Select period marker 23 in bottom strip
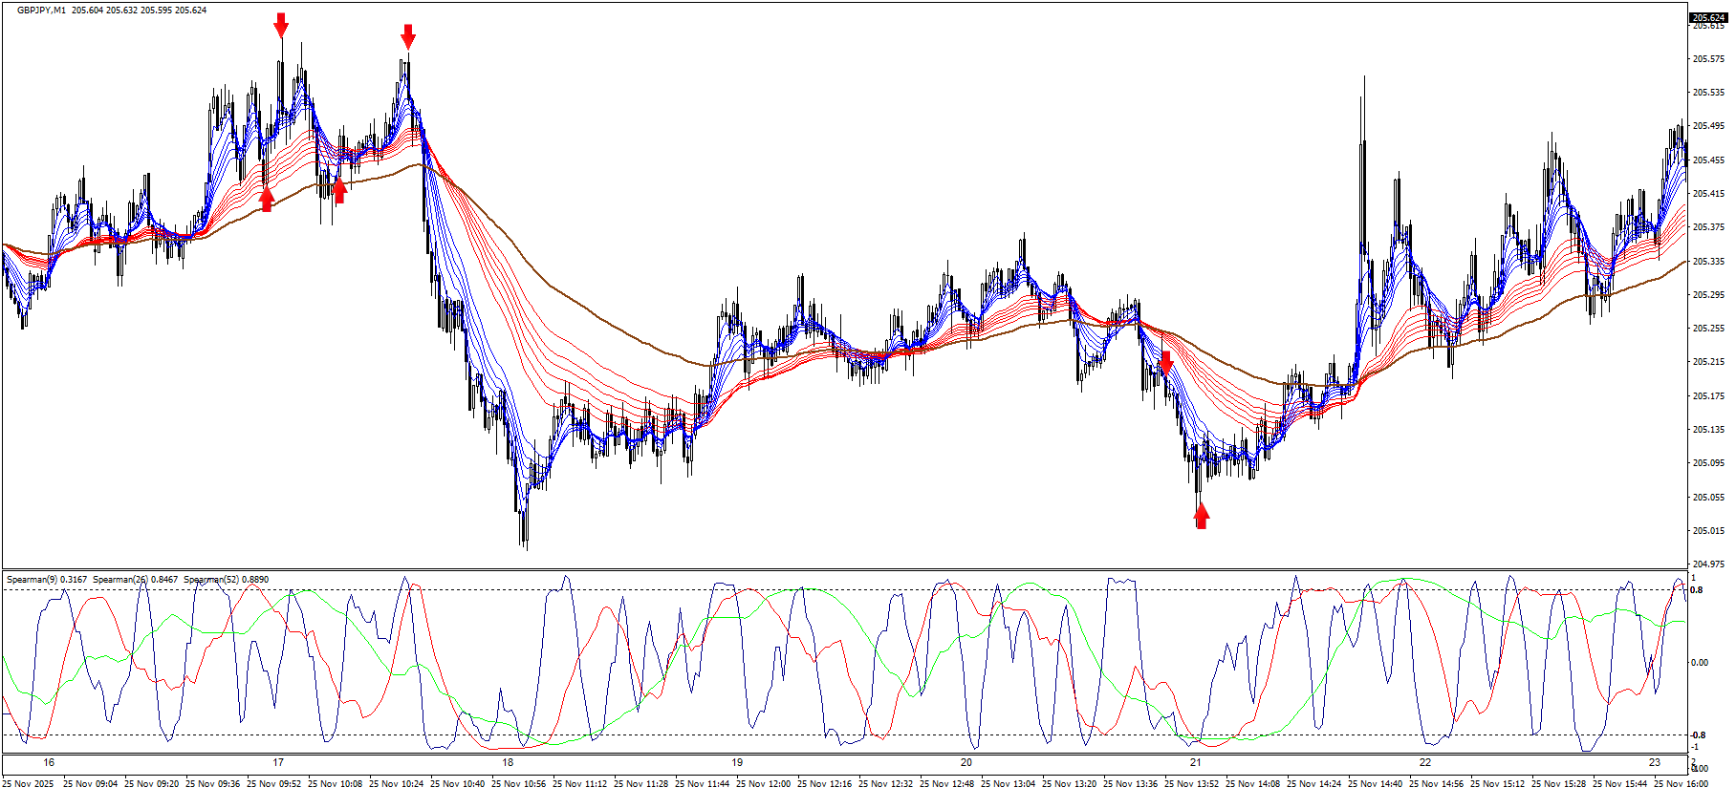Screen dimensions: 1736x809 pos(1655,762)
